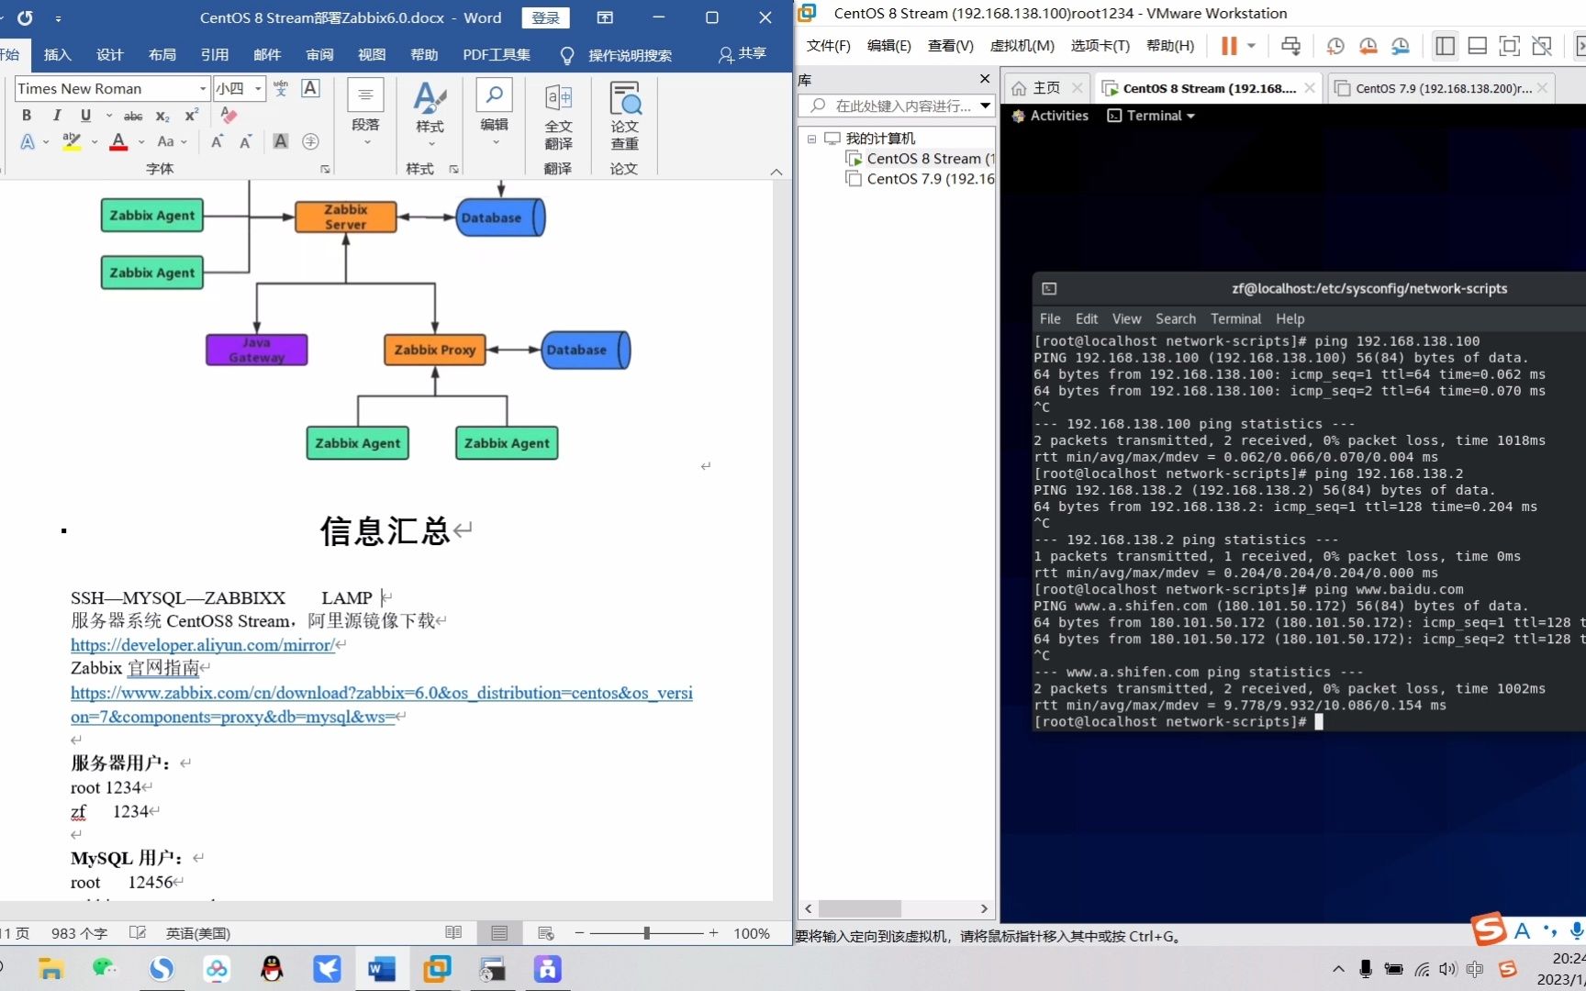Take a VM snapshot with the clock-plus icon
This screenshot has height=991, width=1586.
pyautogui.click(x=1335, y=46)
